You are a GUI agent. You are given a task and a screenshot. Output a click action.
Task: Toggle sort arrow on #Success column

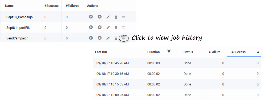tap(258, 52)
